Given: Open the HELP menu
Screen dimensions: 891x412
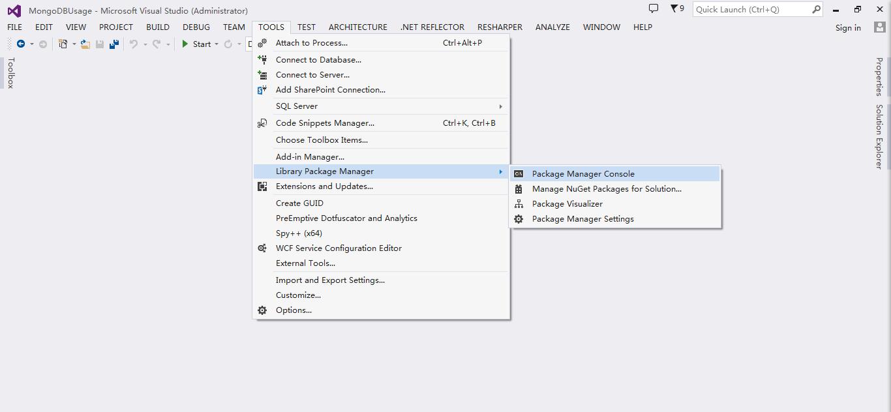Looking at the screenshot, I should click(x=642, y=27).
